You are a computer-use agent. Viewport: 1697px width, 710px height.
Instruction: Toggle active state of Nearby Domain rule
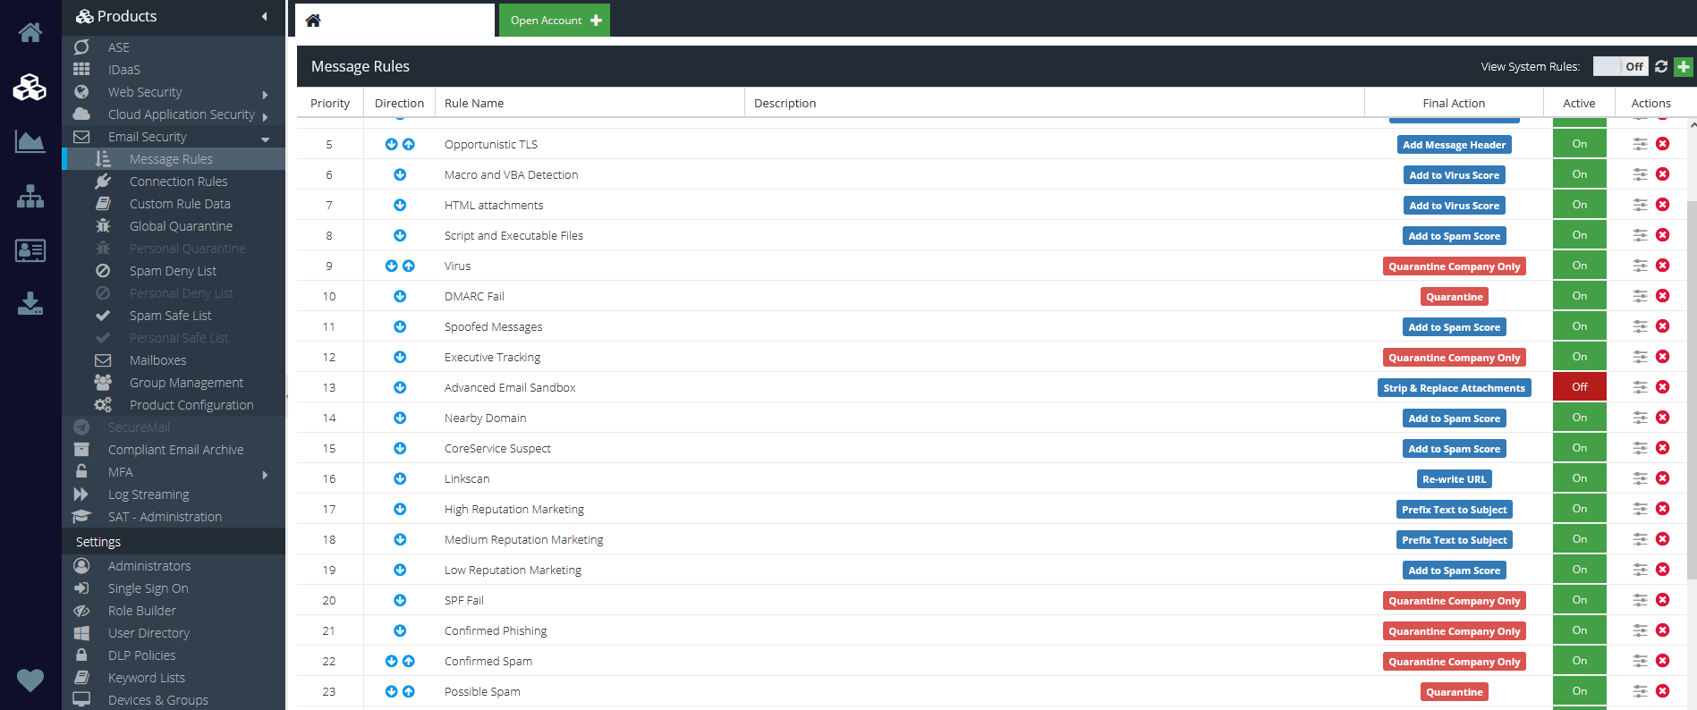[1580, 418]
